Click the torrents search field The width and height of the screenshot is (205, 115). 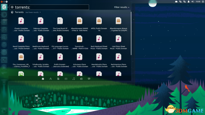click(49, 7)
